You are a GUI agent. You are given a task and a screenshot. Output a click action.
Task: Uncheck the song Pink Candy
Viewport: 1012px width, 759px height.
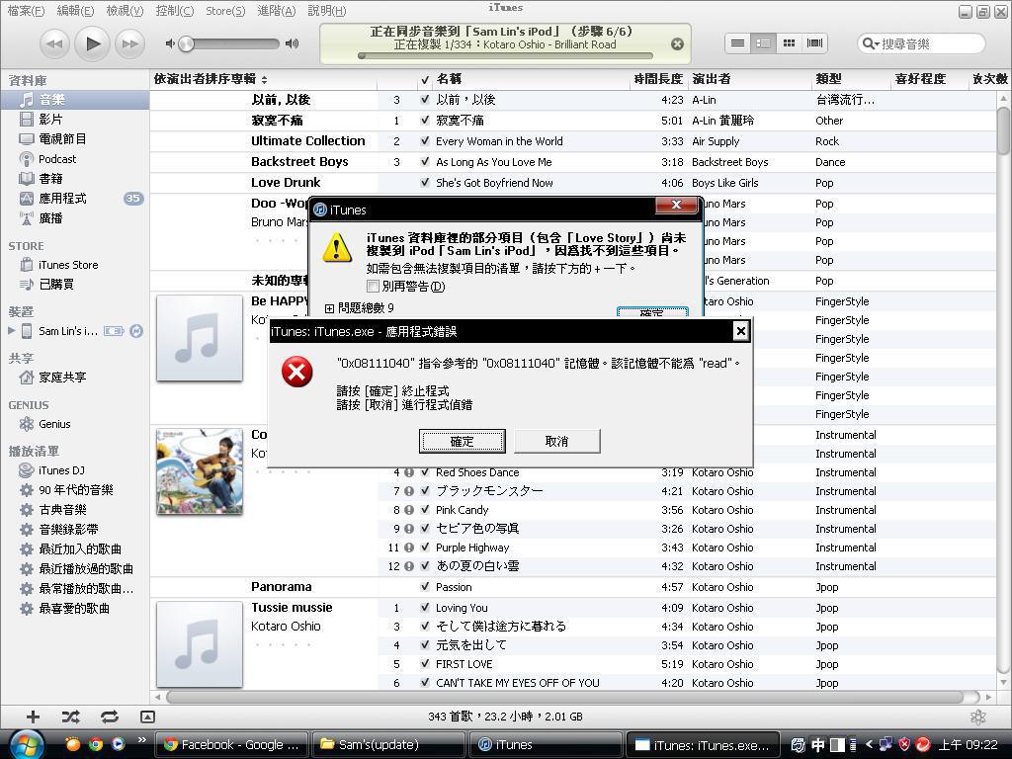pos(425,510)
